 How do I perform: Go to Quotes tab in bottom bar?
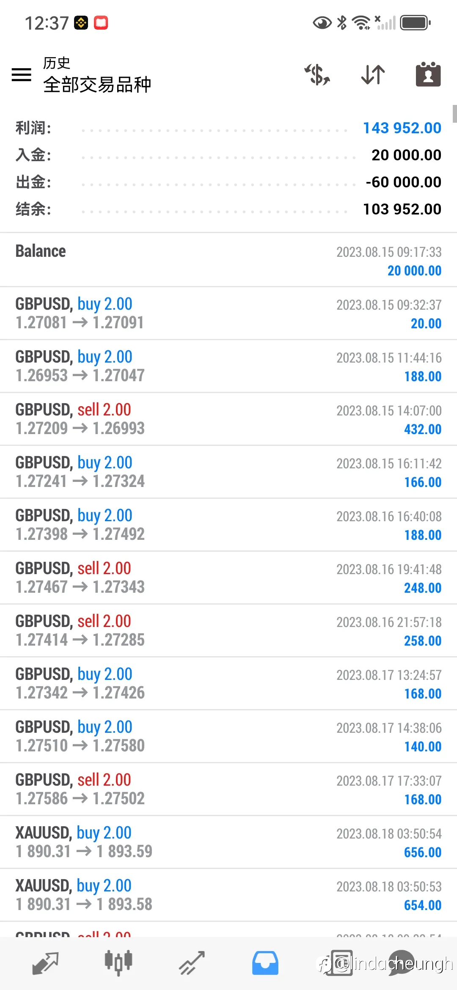coord(45,963)
